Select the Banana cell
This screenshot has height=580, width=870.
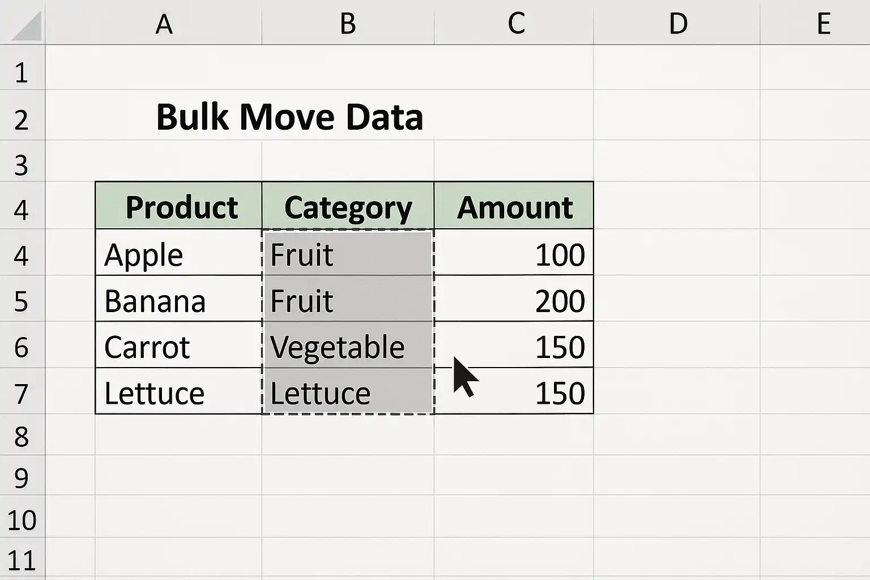pyautogui.click(x=178, y=298)
